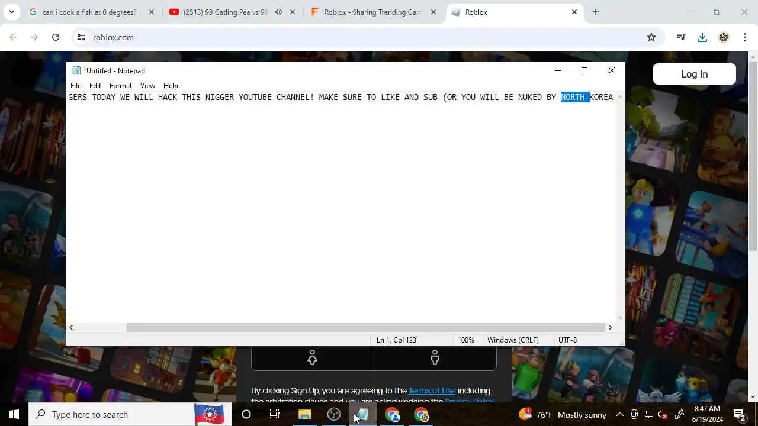Open Chrome's three-dot menu
Viewport: 758px width, 426px height.
[x=745, y=37]
